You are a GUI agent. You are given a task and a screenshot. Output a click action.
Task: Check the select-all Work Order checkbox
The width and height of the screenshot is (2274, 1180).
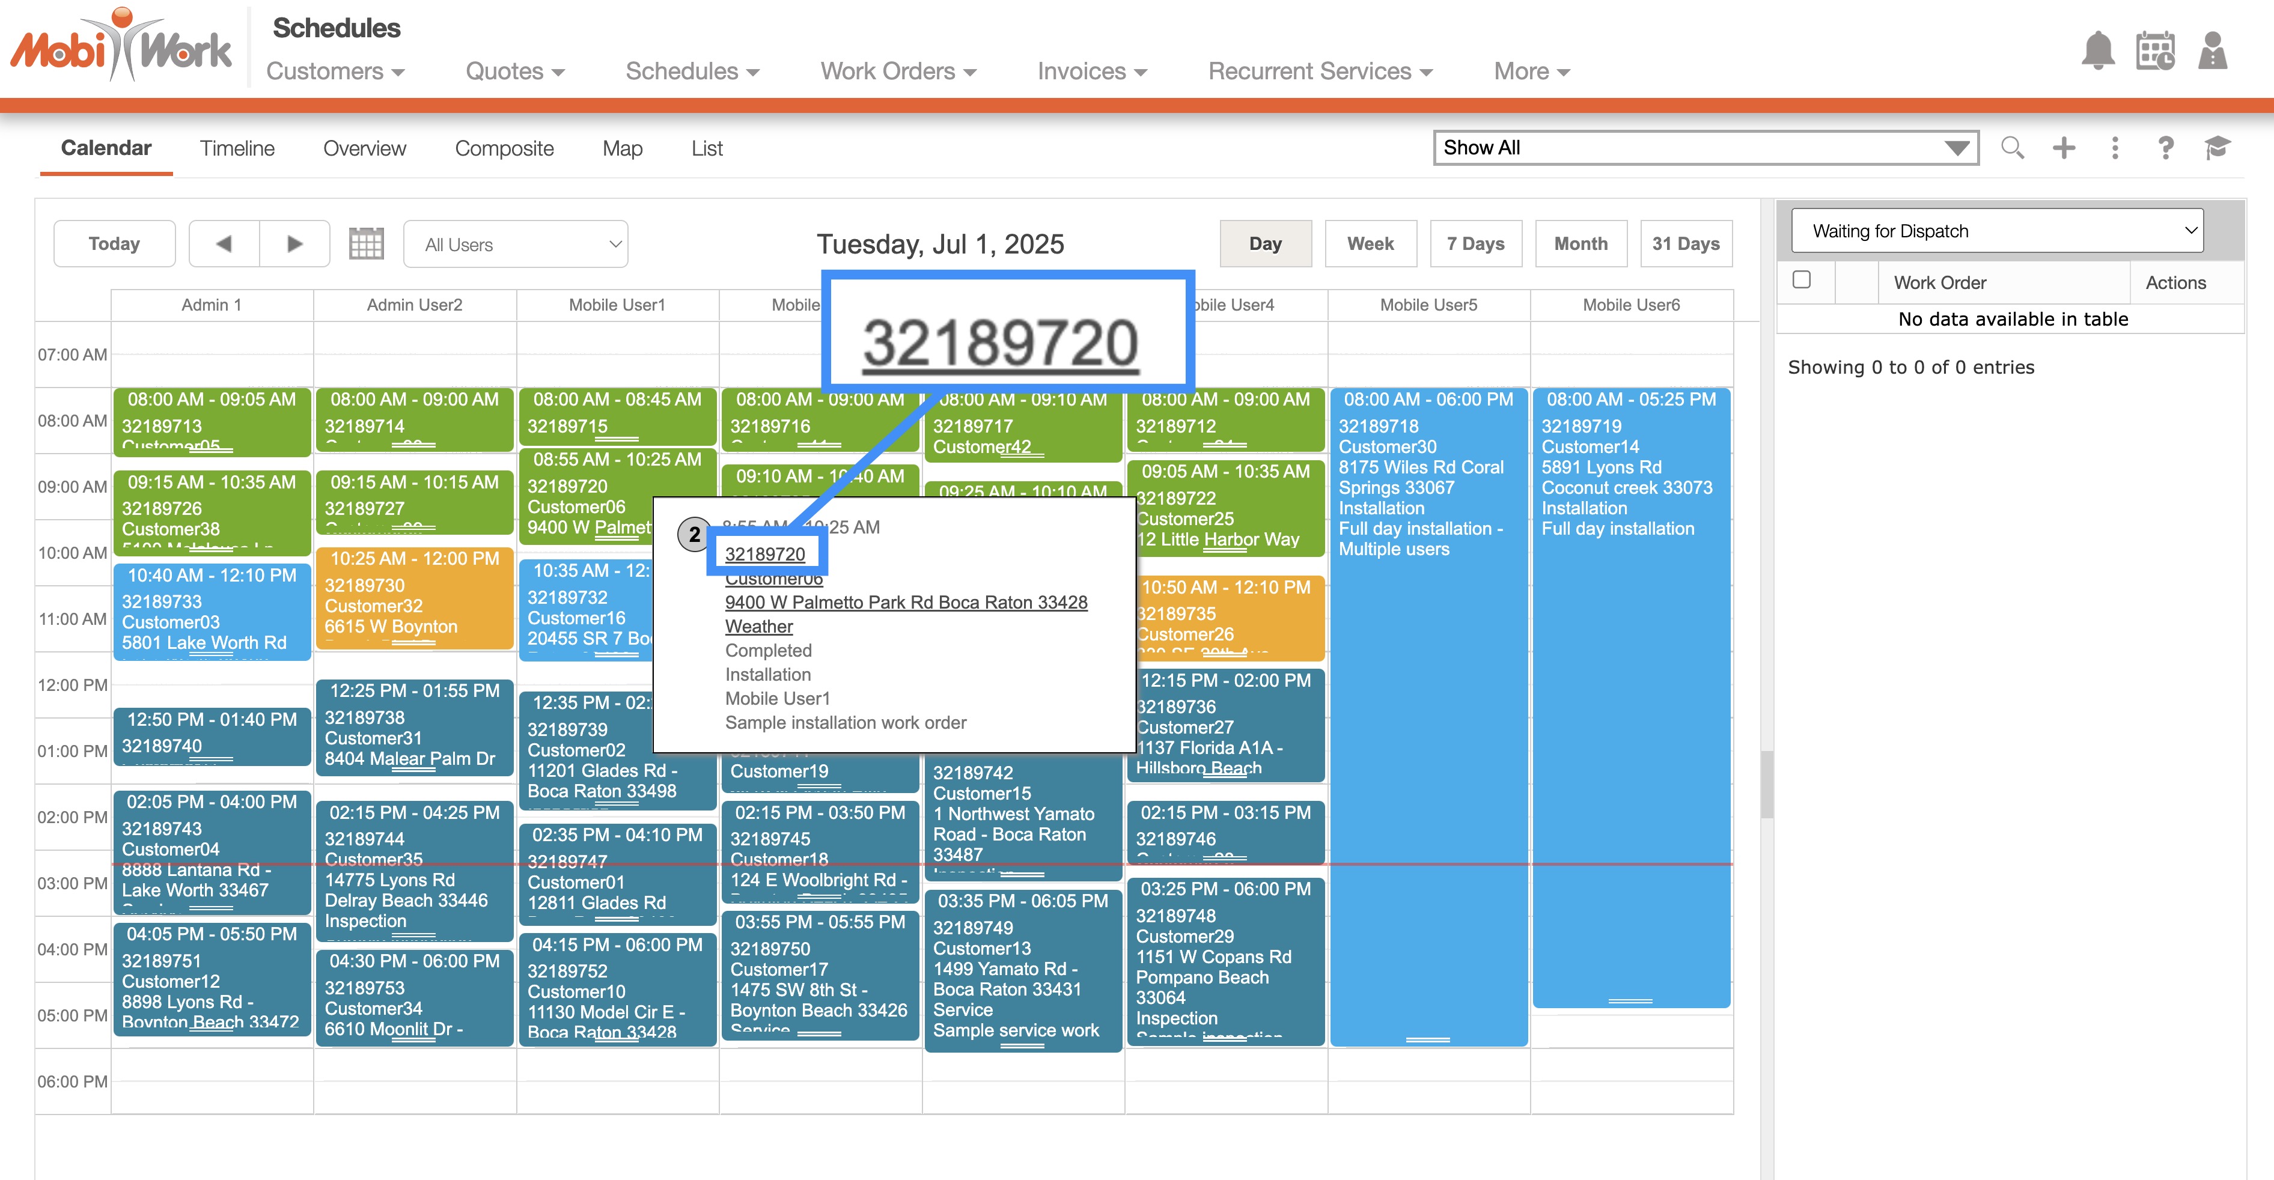1802,280
